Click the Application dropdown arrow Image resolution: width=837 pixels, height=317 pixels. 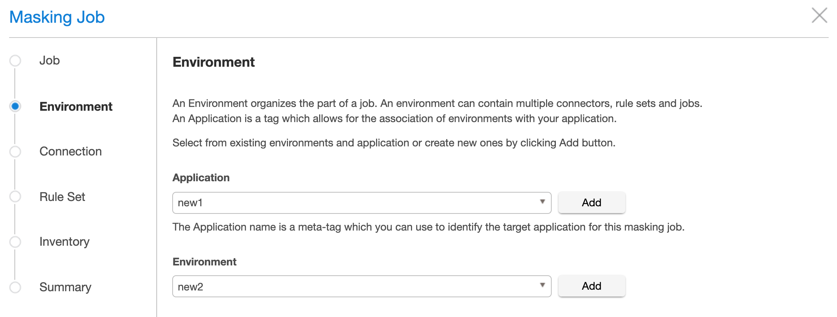tap(542, 202)
